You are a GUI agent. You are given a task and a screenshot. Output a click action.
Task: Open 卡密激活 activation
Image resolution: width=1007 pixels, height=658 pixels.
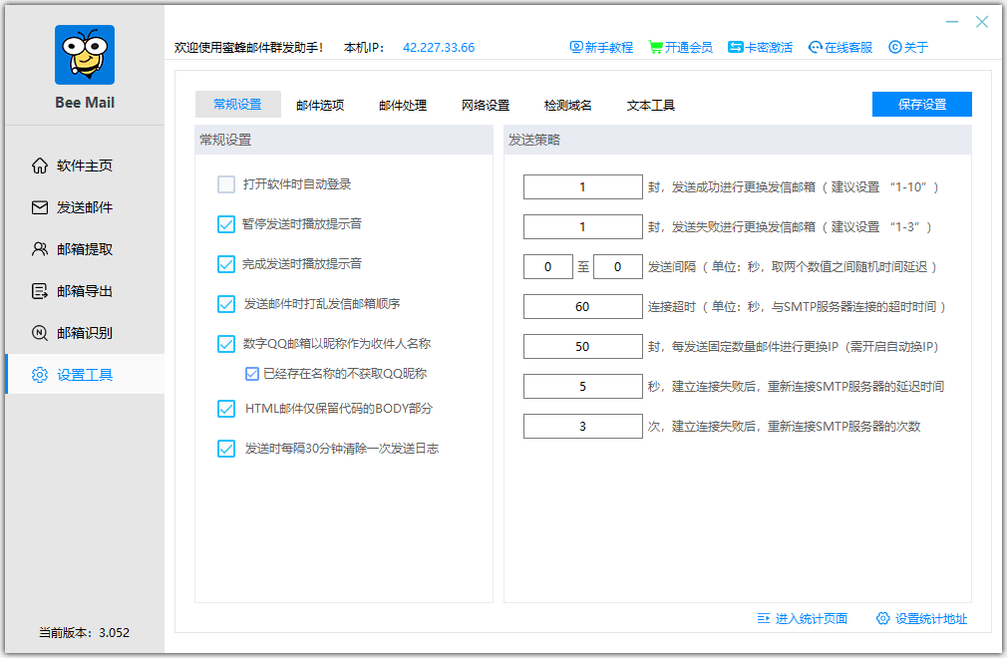pos(760,47)
